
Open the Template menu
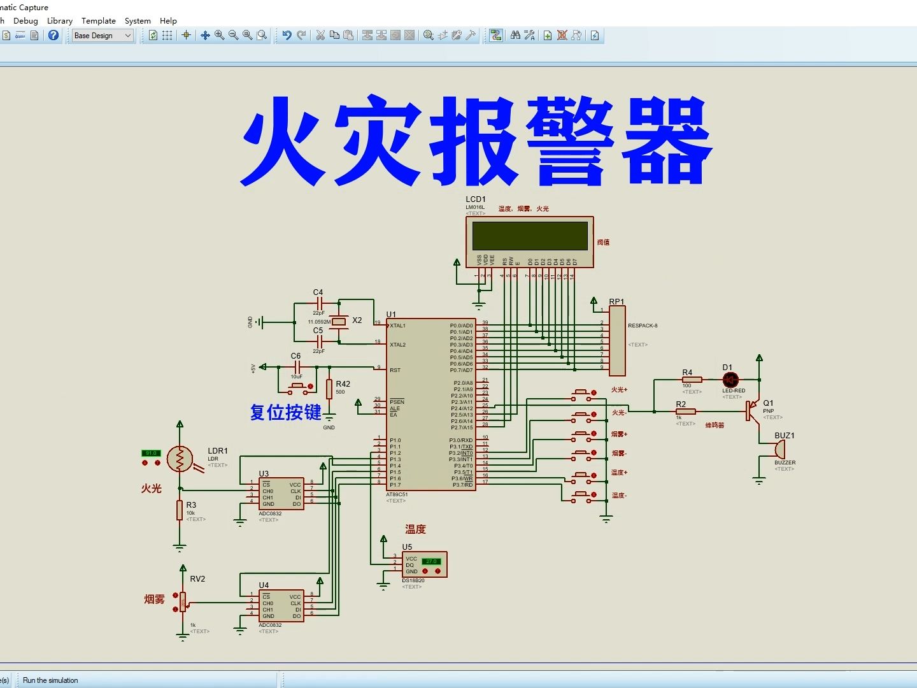click(99, 20)
